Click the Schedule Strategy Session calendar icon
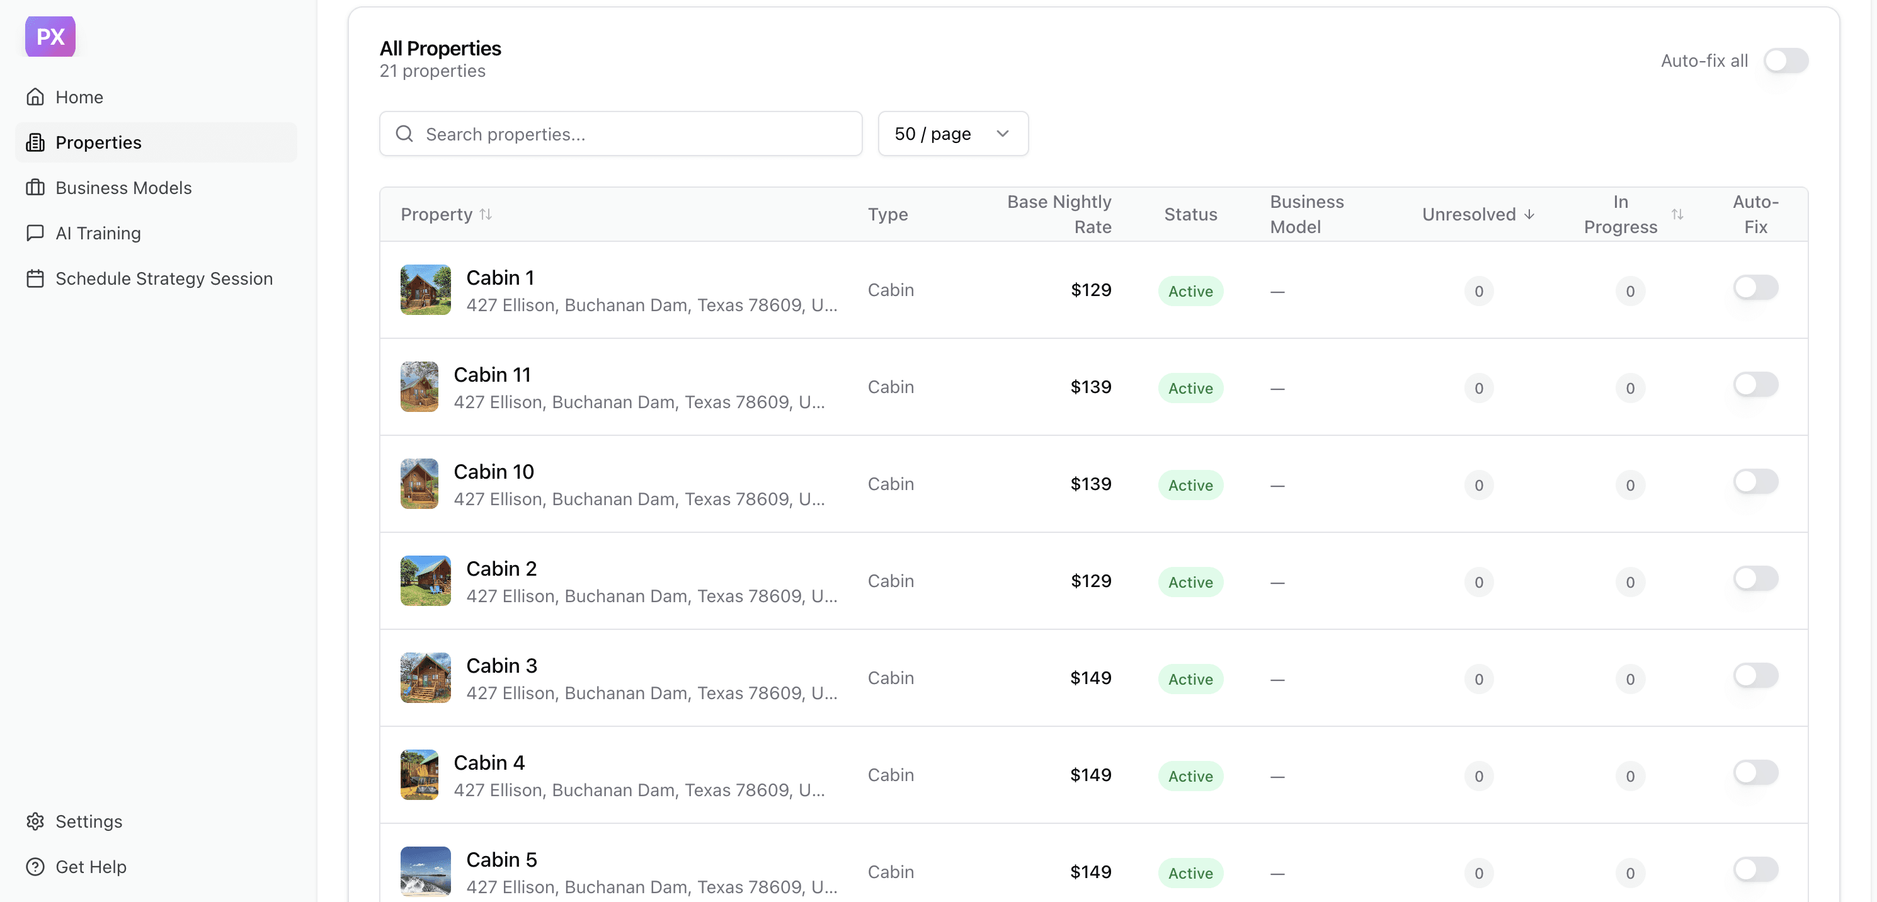Image resolution: width=1877 pixels, height=902 pixels. 35,278
